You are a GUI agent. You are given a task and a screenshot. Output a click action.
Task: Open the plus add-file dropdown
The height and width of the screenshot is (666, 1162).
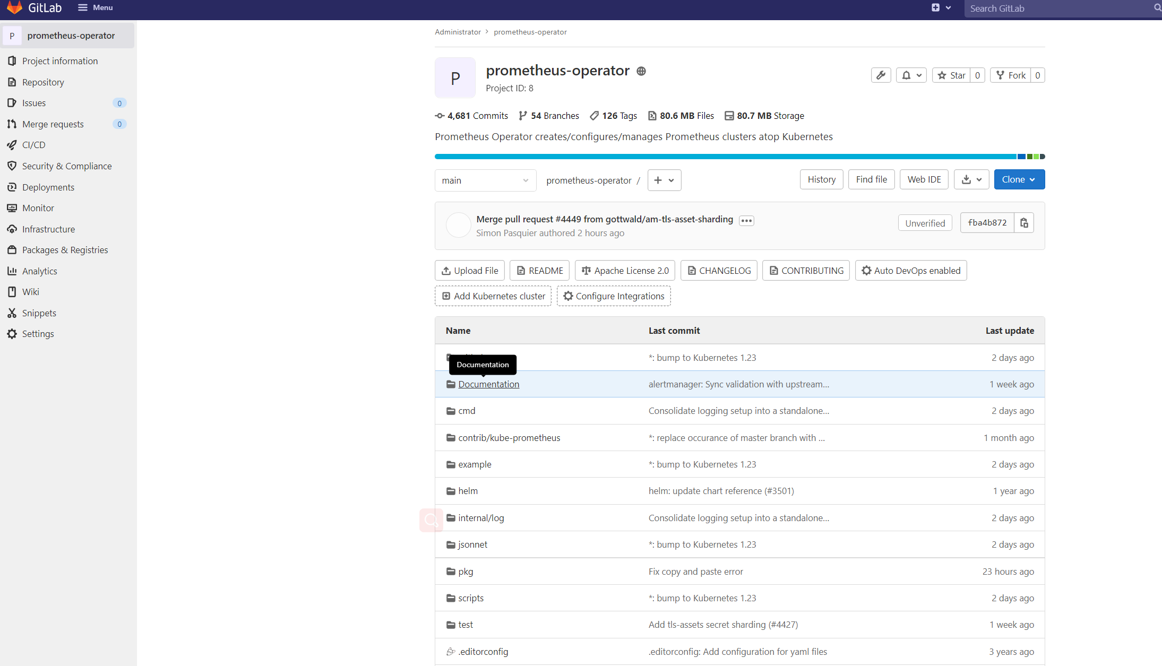pyautogui.click(x=664, y=180)
